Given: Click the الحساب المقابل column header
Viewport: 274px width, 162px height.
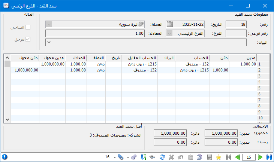Looking at the screenshot, I should coord(139,58).
